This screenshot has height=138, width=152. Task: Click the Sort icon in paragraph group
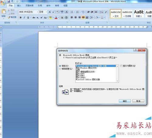click(x=102, y=12)
